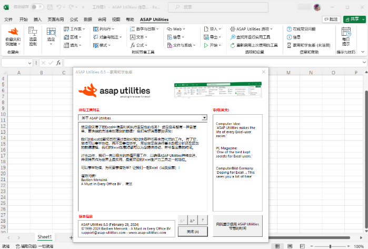This screenshot has height=249, width=368.
Task: Click the Comments button
Action: 331,19
